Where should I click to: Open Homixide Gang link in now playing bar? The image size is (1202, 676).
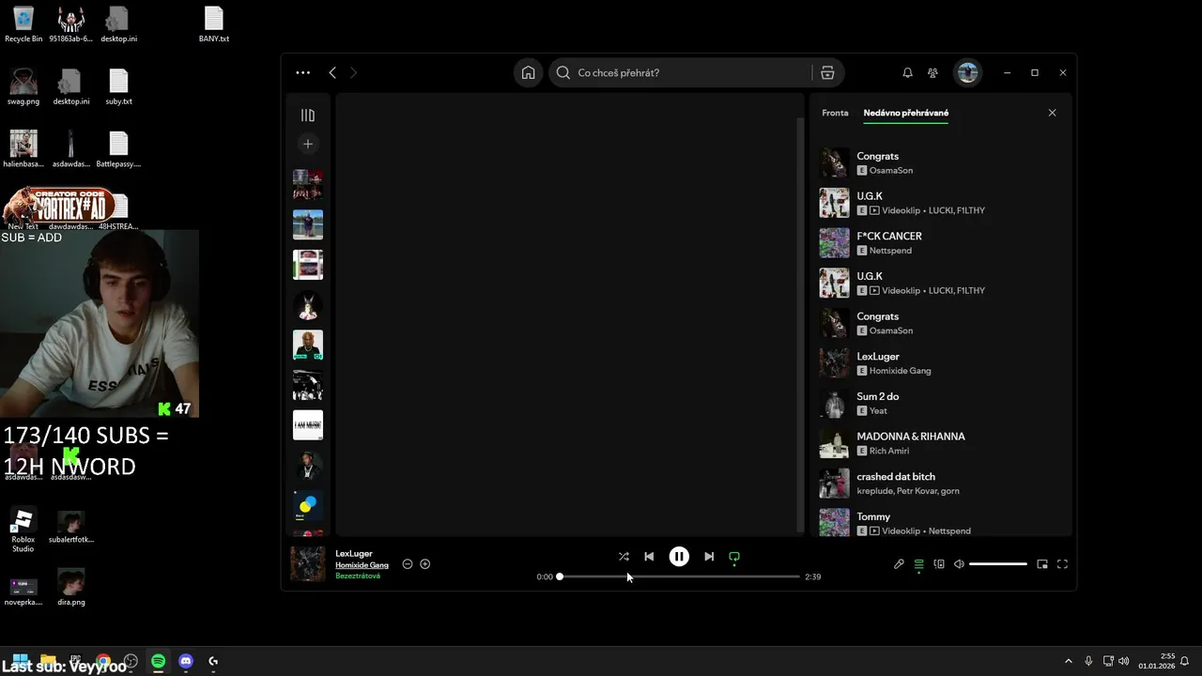coord(362,565)
